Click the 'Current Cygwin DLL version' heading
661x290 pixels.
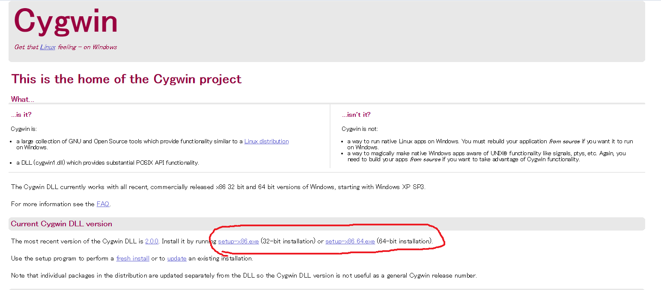tap(62, 224)
